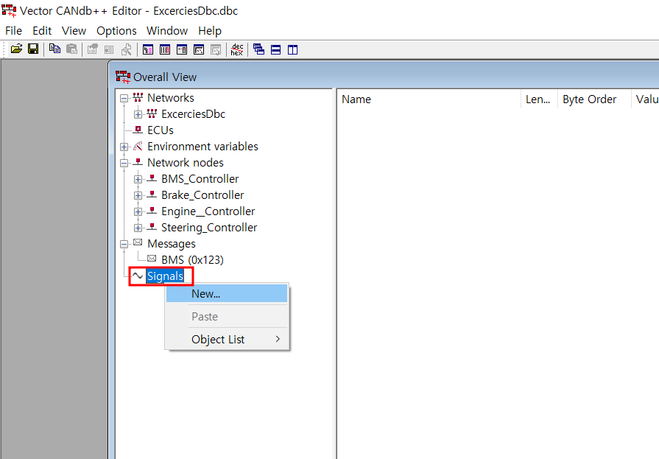
Task: Select the Signals tree item
Action: pos(165,276)
